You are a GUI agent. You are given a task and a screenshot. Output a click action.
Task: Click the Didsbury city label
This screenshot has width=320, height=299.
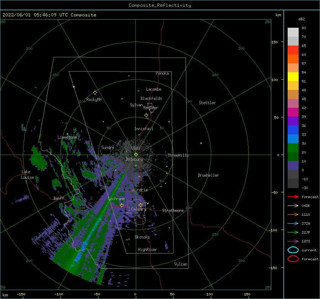pos(134,159)
